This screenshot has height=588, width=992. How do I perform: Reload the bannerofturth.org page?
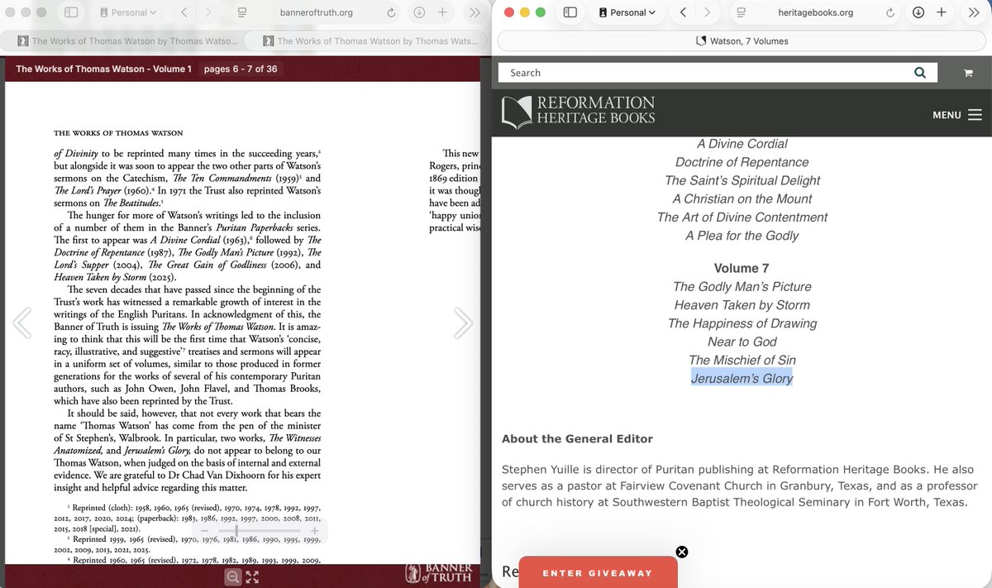coord(390,12)
